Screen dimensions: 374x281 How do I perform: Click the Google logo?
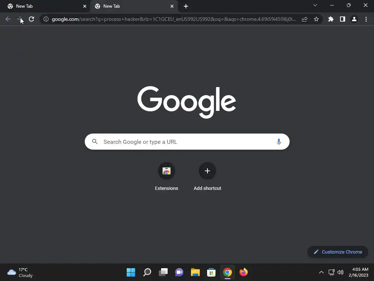187,102
